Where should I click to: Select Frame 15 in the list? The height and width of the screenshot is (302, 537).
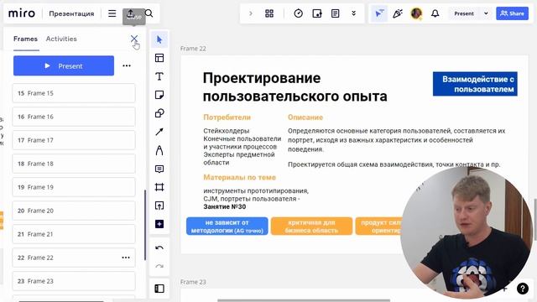pos(74,93)
